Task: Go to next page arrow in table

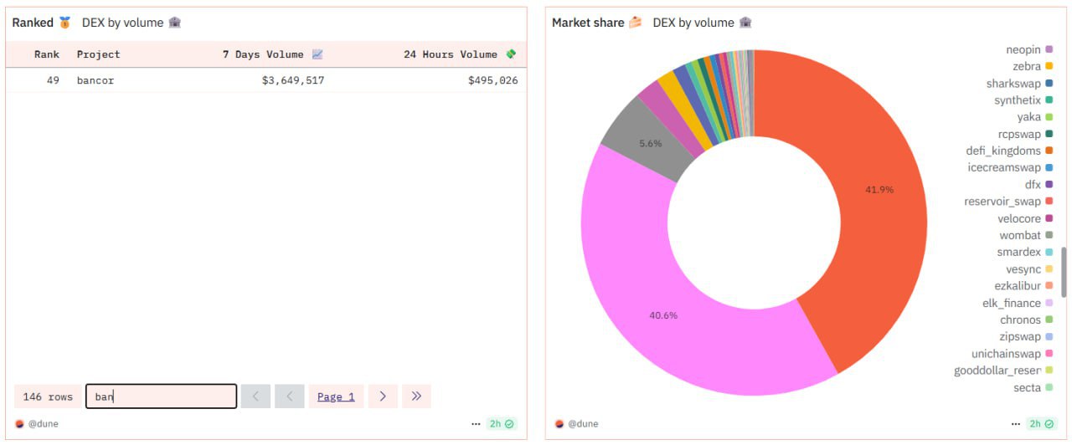Action: 383,396
